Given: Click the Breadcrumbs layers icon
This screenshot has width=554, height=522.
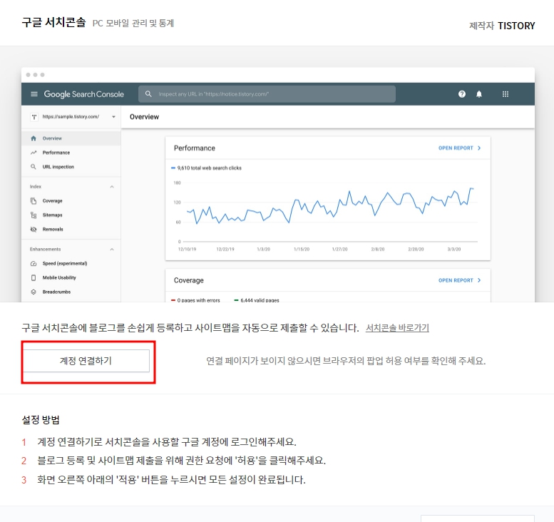Looking at the screenshot, I should [34, 292].
